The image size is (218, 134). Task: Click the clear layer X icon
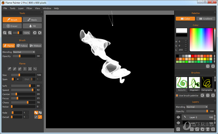tap(178, 129)
